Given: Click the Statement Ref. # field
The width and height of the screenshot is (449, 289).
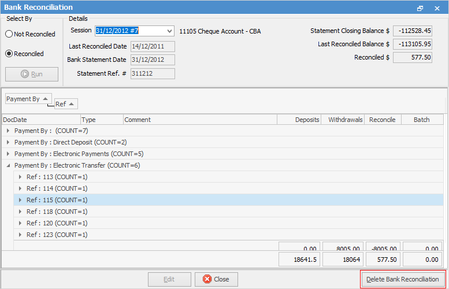Looking at the screenshot, I should [x=153, y=73].
